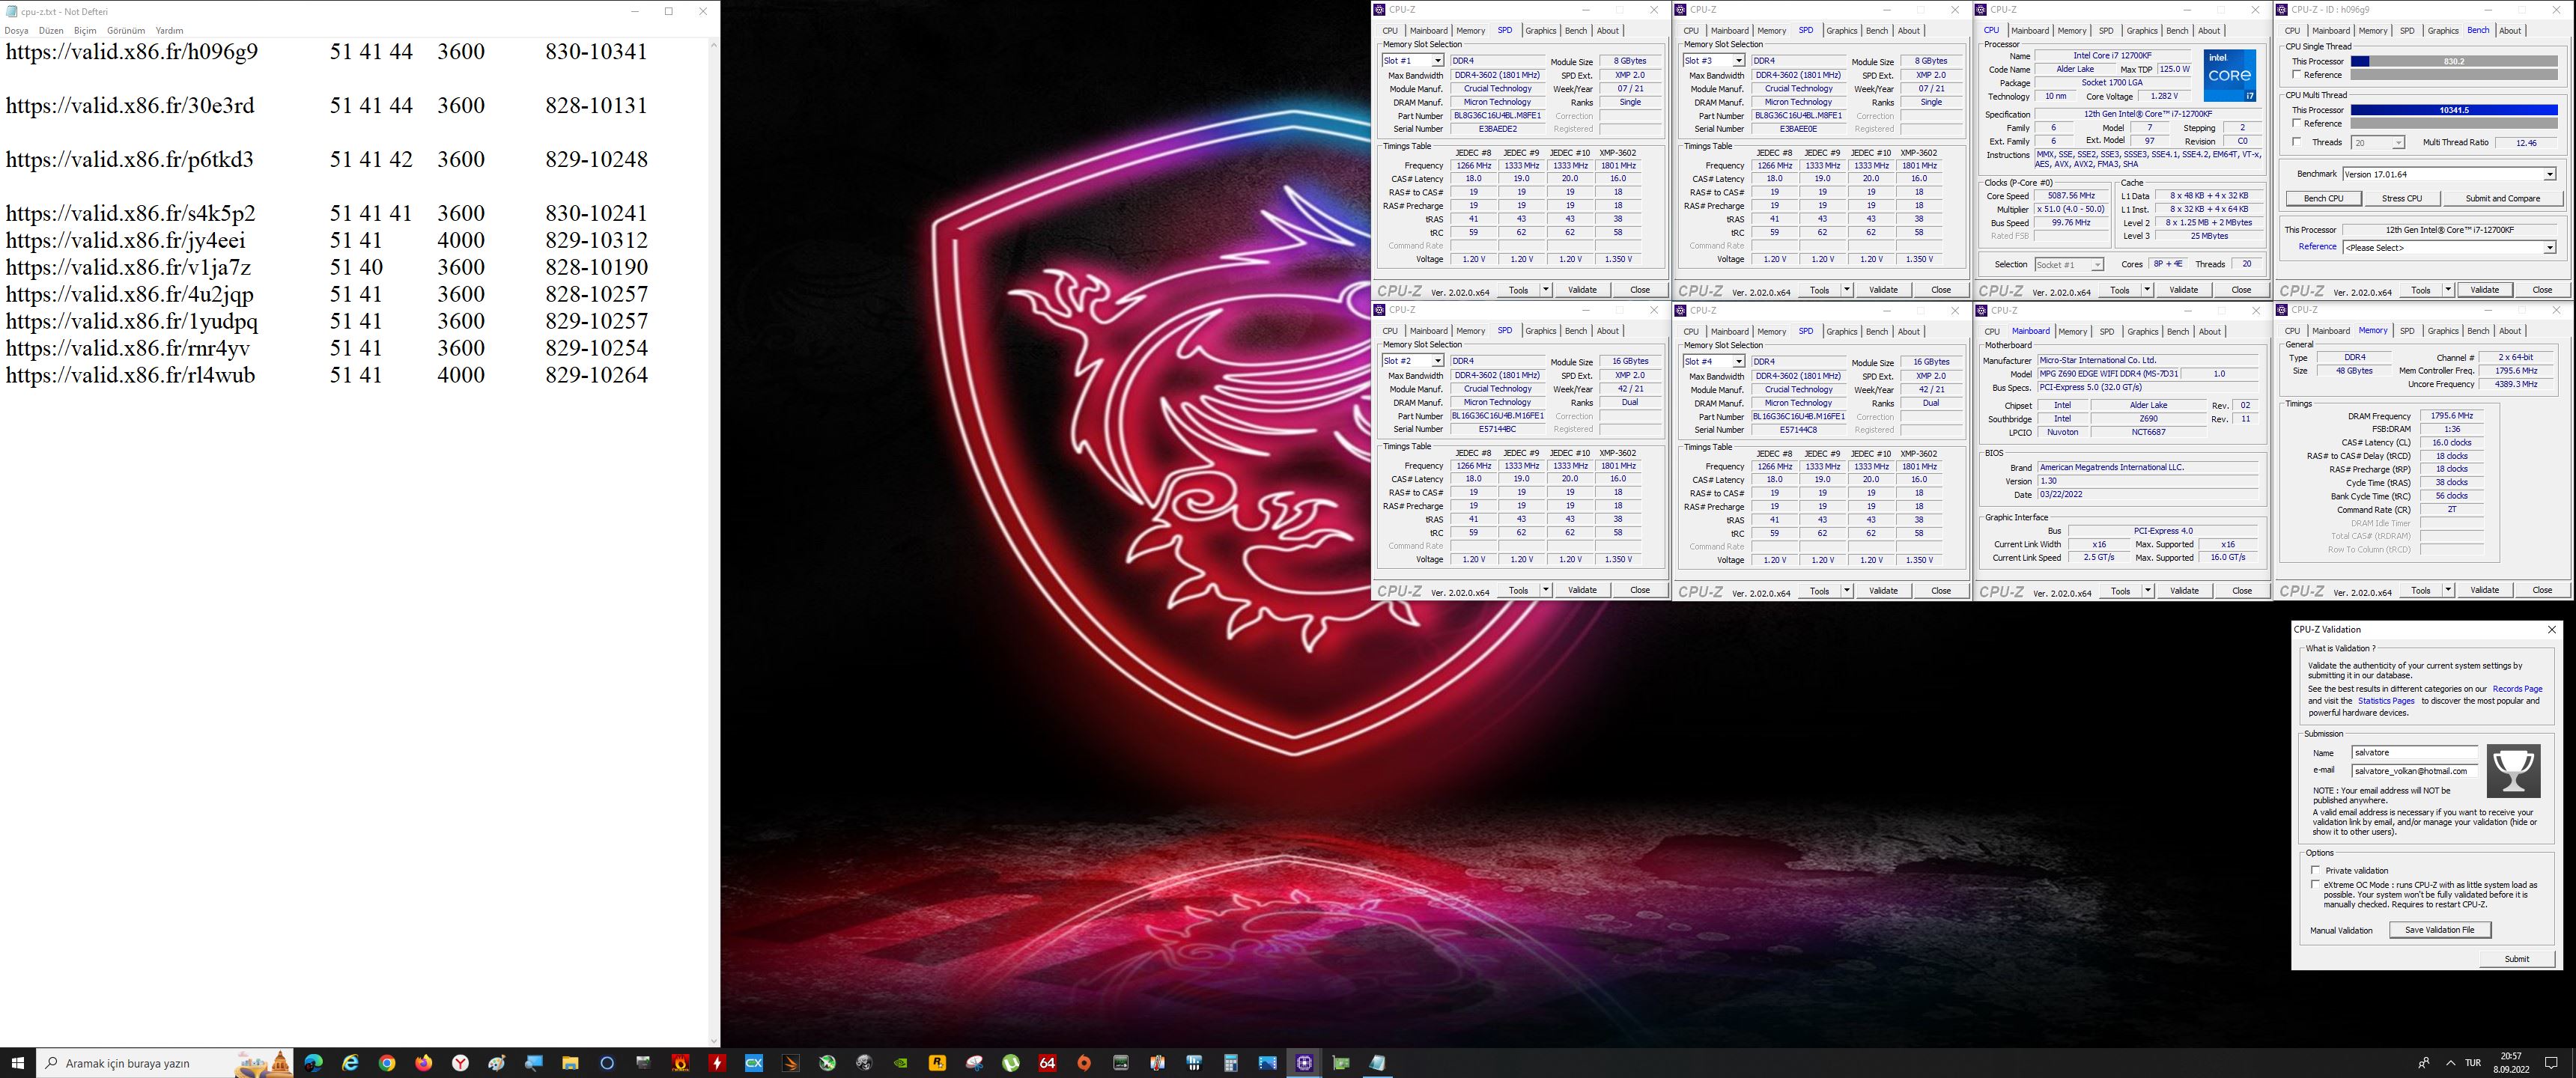Open the Biçim menu in Notepad
The width and height of the screenshot is (2576, 1078).
pos(85,31)
